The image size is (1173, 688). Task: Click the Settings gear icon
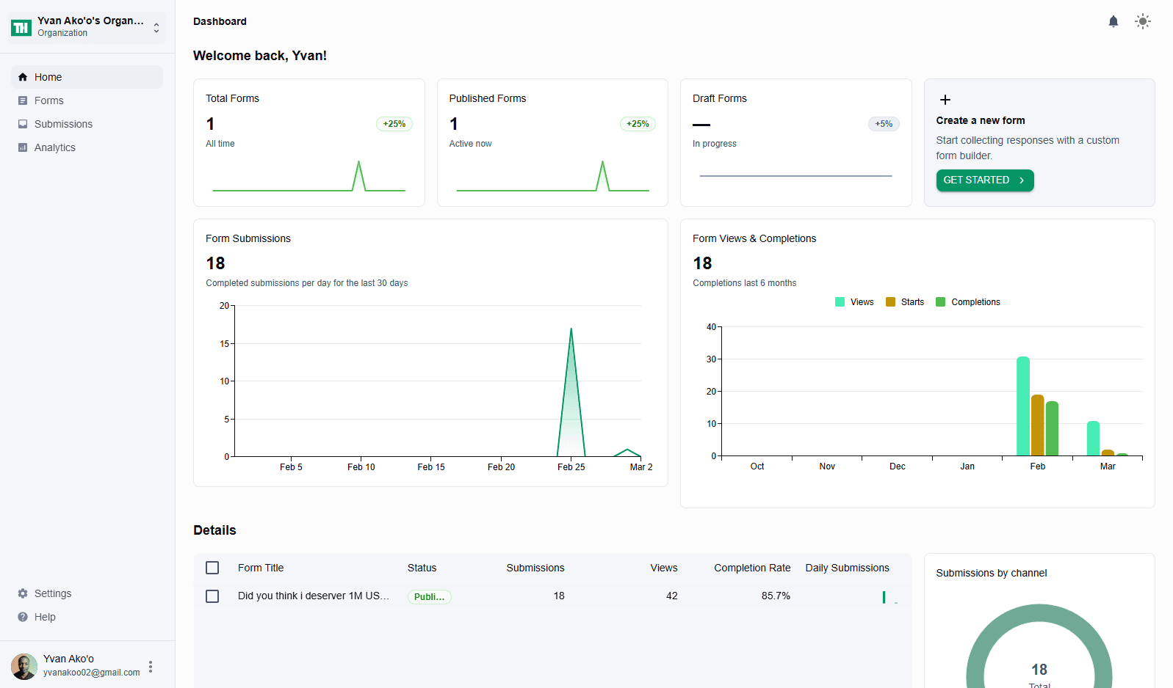(x=23, y=593)
